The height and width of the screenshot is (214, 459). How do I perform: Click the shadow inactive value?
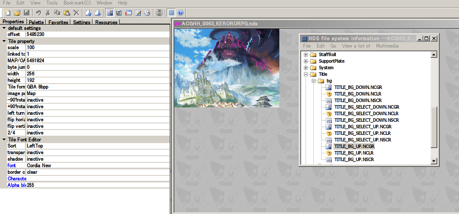[98, 159]
